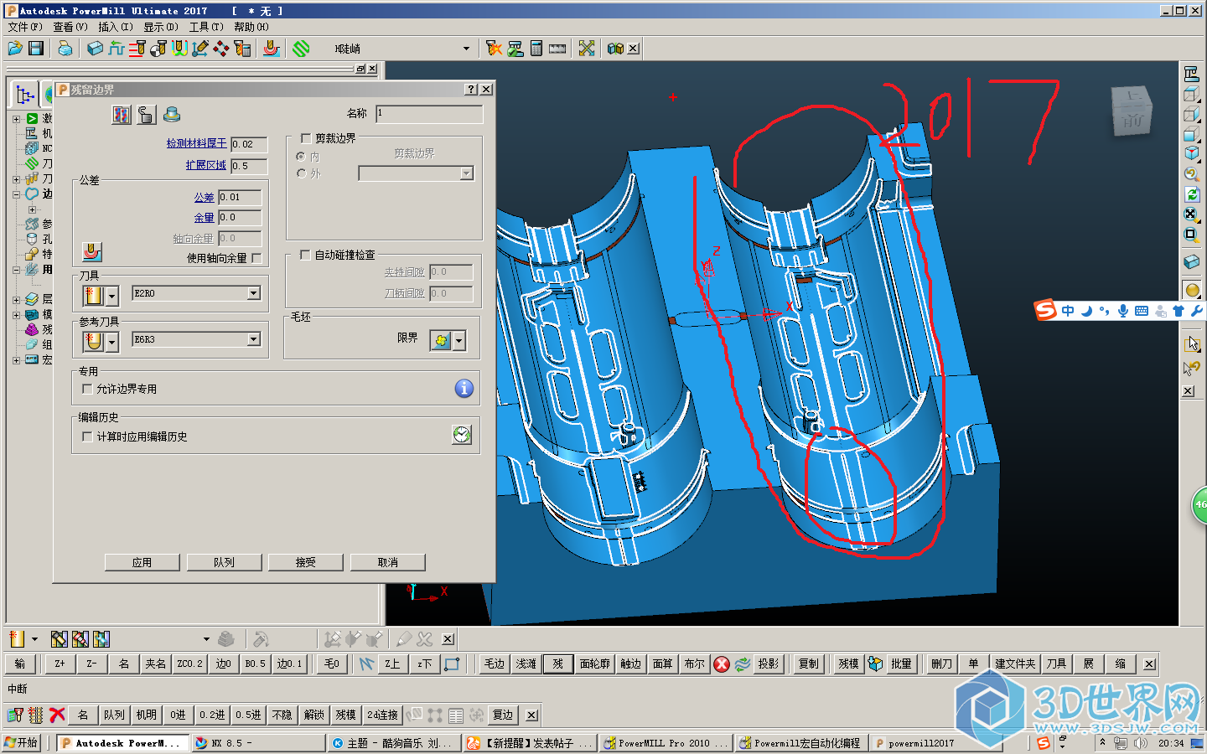
Task: Enable the 自动碰撞检查 checkbox
Action: [x=306, y=255]
